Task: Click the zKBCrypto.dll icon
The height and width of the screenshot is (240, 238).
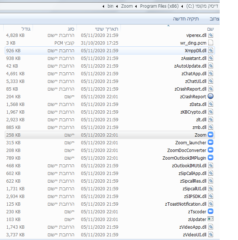Action: [211, 112]
